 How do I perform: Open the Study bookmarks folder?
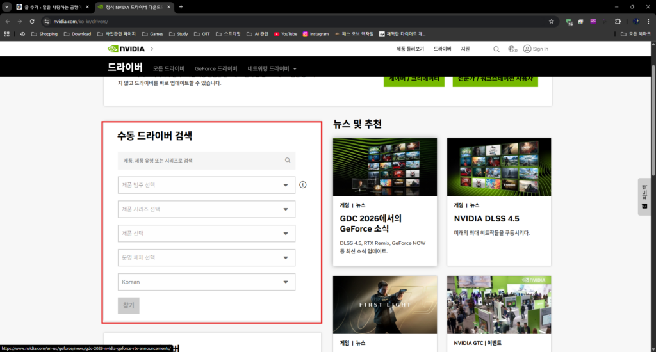tap(178, 34)
